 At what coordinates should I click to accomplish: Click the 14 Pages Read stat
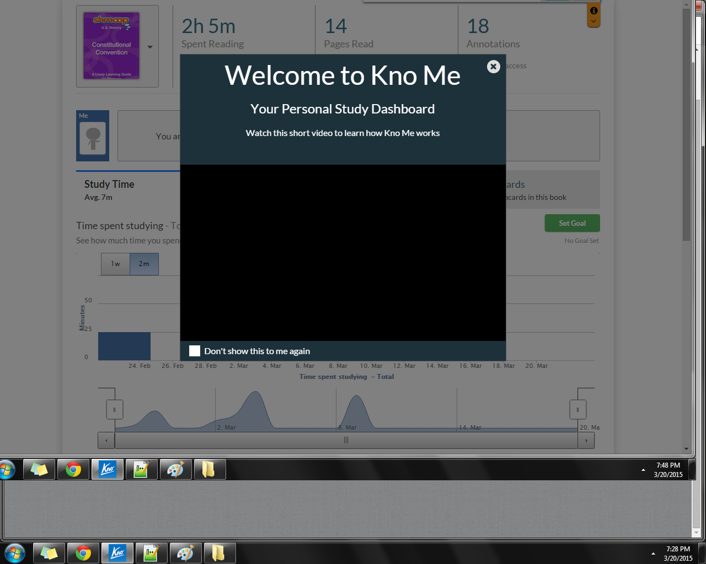point(349,33)
